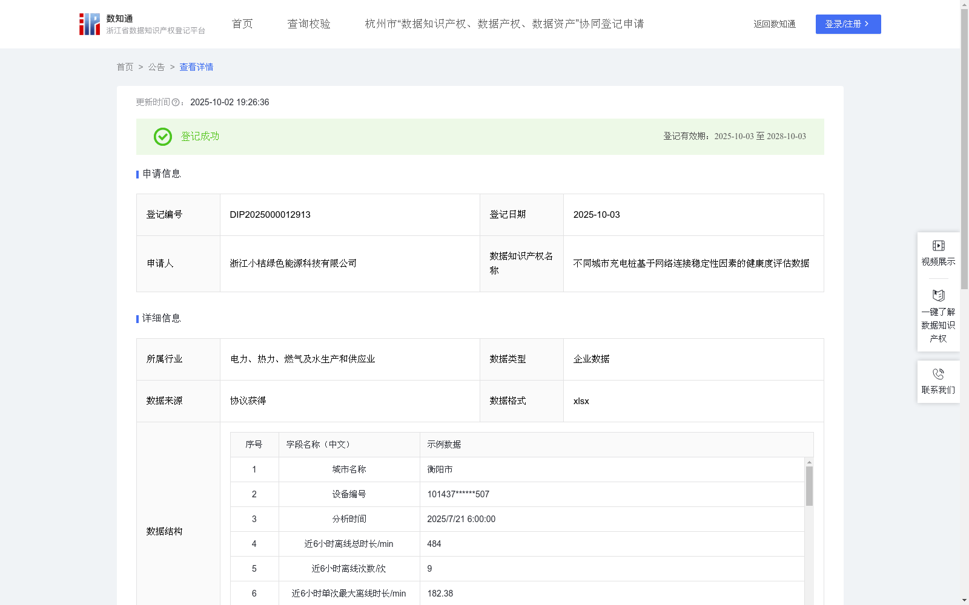Click the inner table scrollbar thumb

809,486
